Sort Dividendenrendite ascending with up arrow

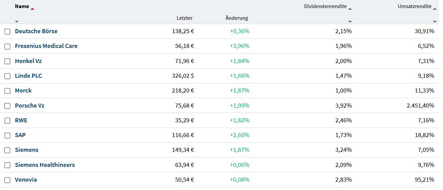350,9
